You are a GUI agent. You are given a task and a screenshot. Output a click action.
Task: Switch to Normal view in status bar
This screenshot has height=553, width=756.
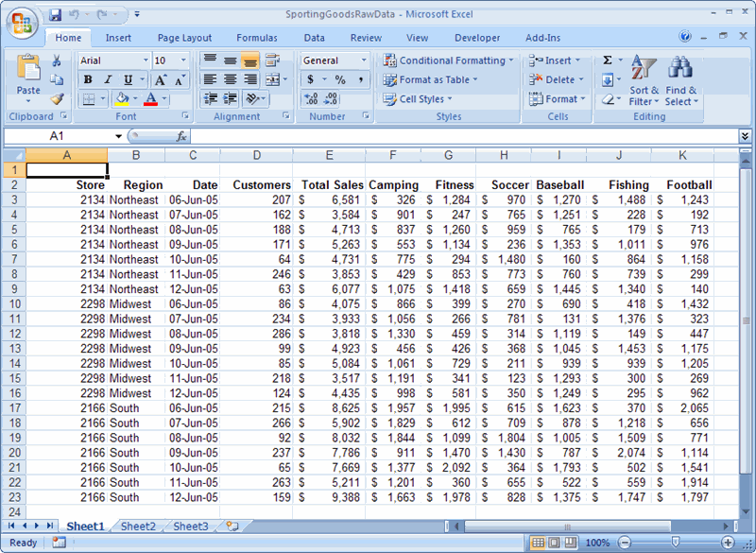coord(538,543)
